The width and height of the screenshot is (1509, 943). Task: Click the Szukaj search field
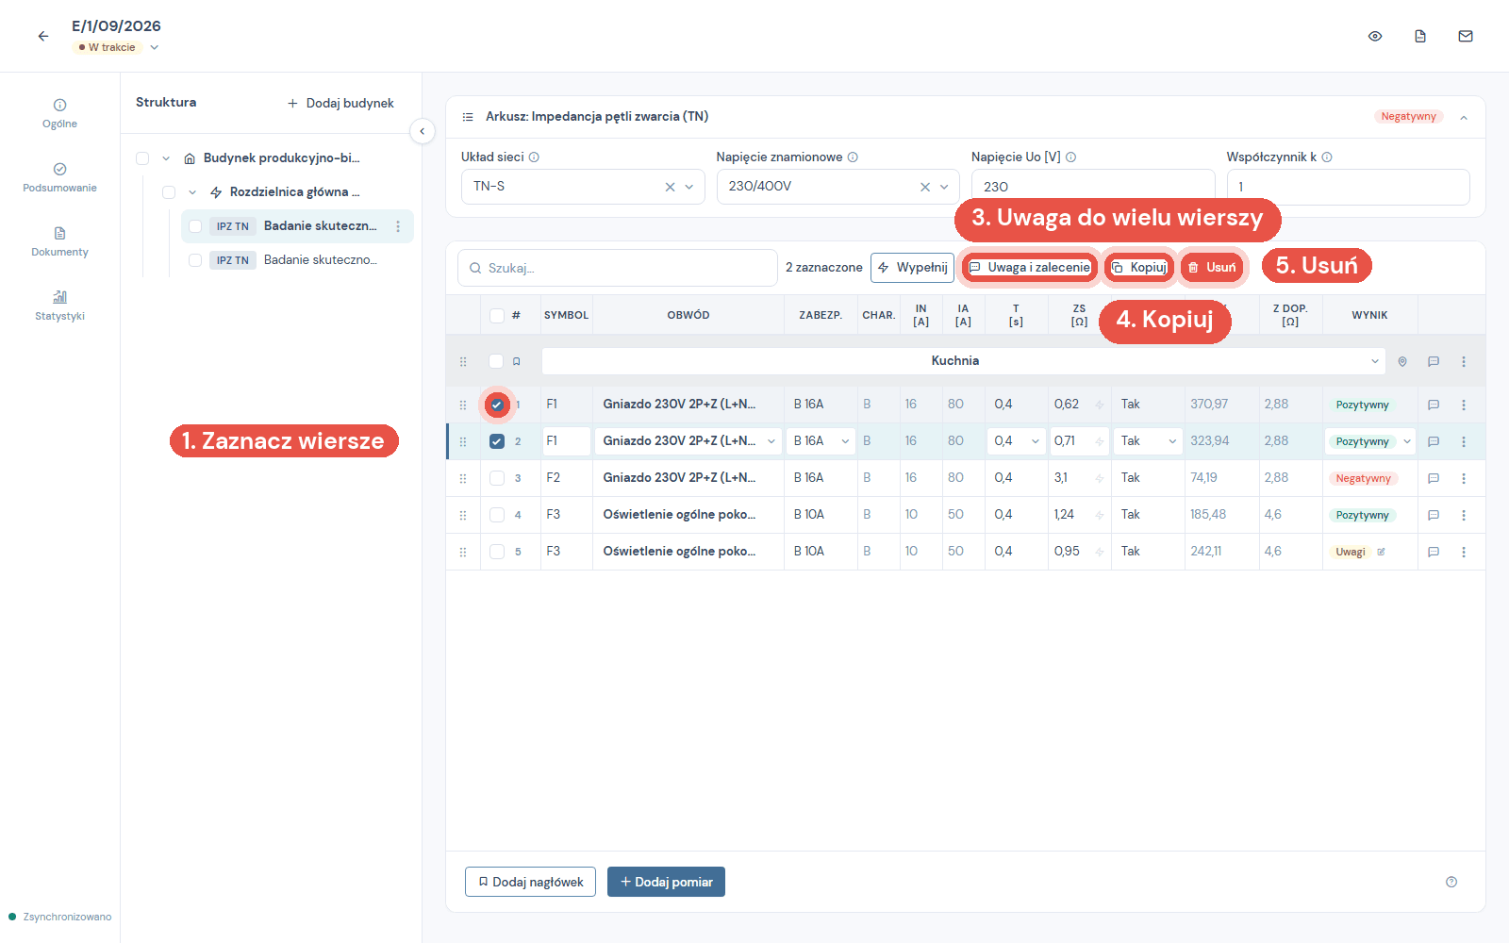618,268
